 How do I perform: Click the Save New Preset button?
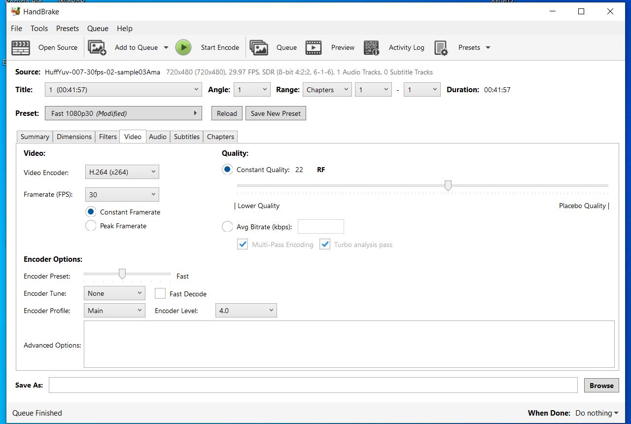click(276, 113)
